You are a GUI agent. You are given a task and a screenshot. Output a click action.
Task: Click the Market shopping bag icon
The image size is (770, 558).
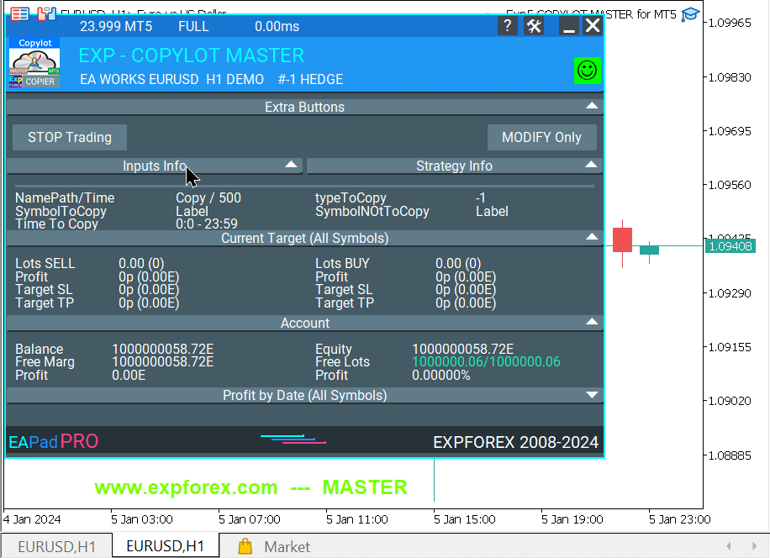(x=245, y=546)
